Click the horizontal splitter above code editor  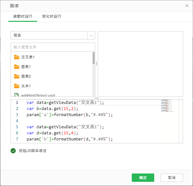coord(96,98)
